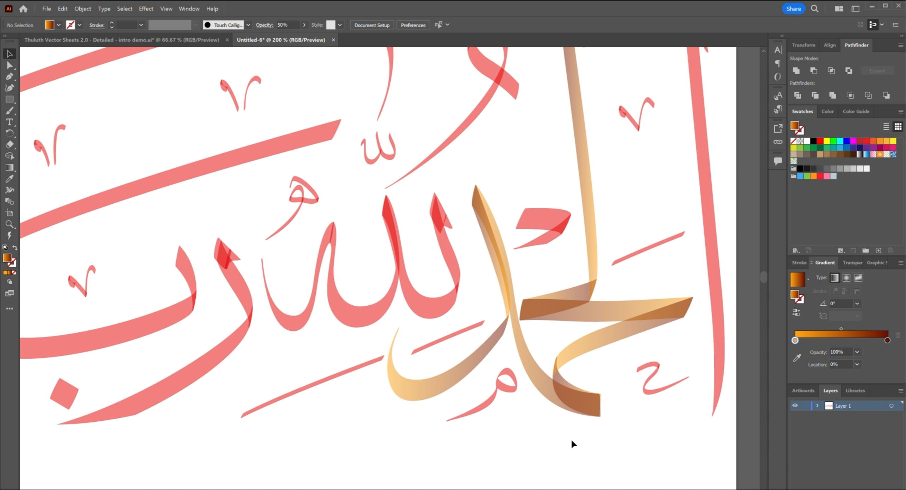906x490 pixels.
Task: Select the Type tool
Action: tap(10, 122)
